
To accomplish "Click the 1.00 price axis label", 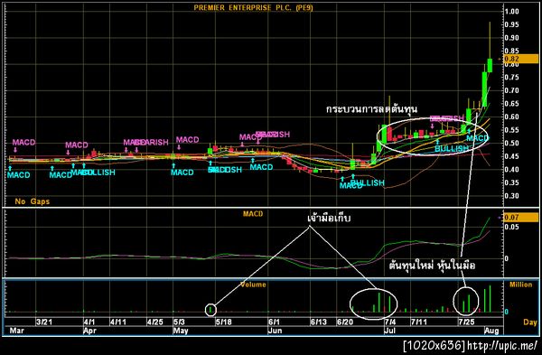I will (511, 12).
